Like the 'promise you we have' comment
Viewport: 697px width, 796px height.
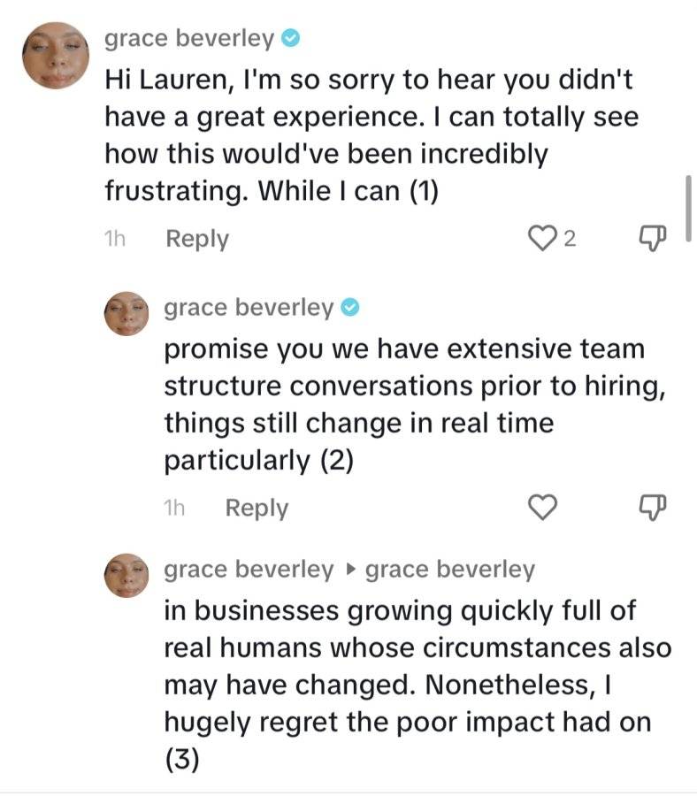543,507
